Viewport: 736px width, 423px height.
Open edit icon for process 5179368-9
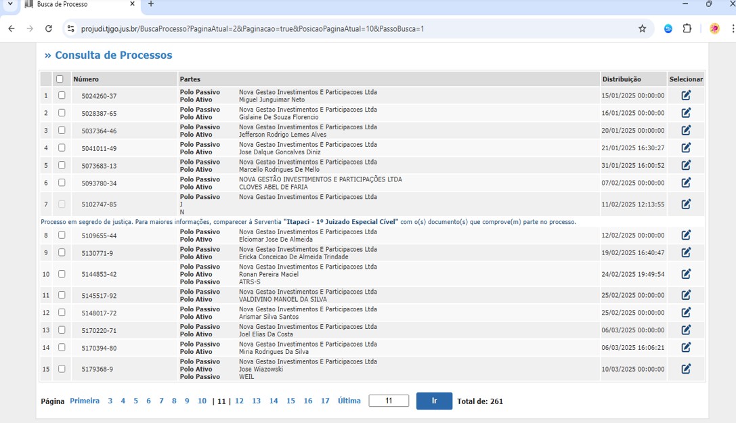pos(686,369)
